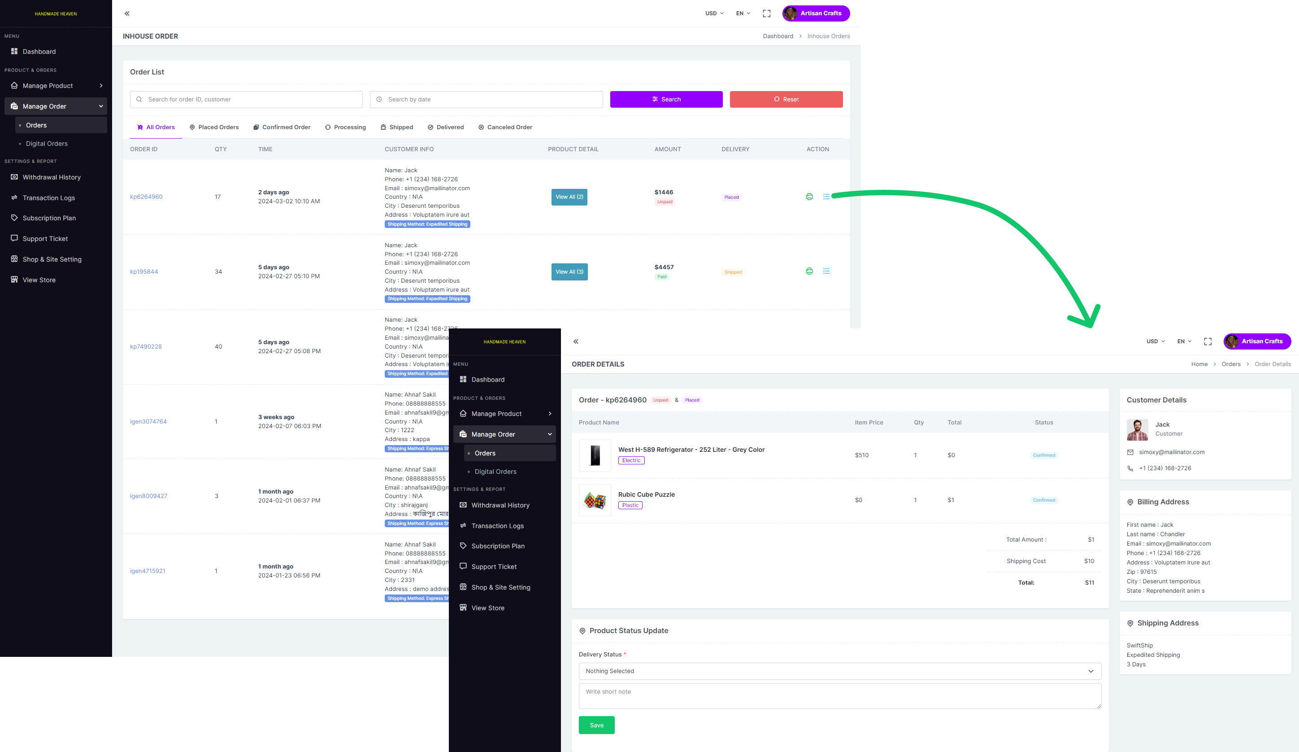This screenshot has height=752, width=1299.
Task: Expand the Delivery Status Nothing Selected dropdown
Action: click(x=839, y=671)
